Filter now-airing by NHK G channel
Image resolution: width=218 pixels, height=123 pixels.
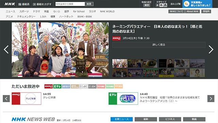coord(48,86)
